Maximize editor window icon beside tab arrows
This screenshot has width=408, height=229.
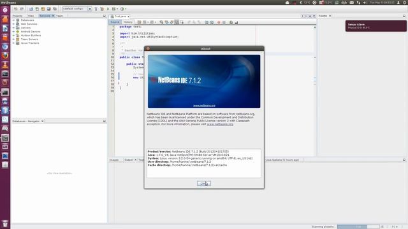pos(314,16)
